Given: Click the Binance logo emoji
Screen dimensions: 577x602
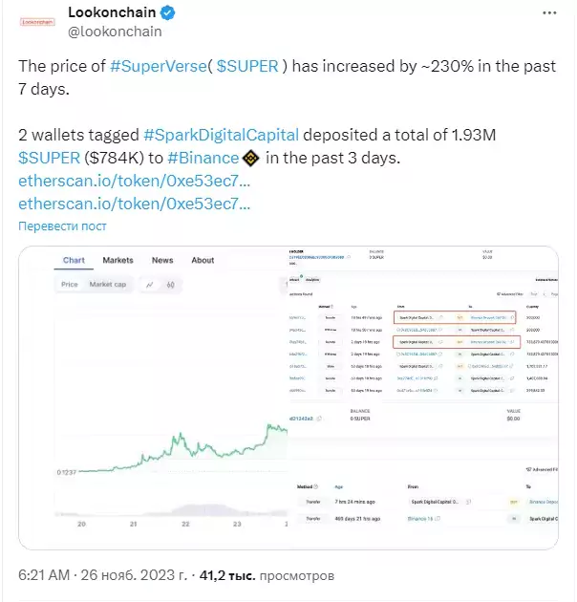Looking at the screenshot, I should tap(251, 158).
